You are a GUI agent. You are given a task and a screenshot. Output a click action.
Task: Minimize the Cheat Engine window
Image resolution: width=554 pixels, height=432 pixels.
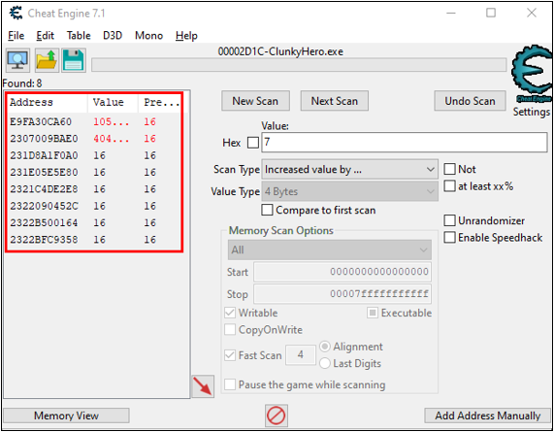(x=451, y=13)
